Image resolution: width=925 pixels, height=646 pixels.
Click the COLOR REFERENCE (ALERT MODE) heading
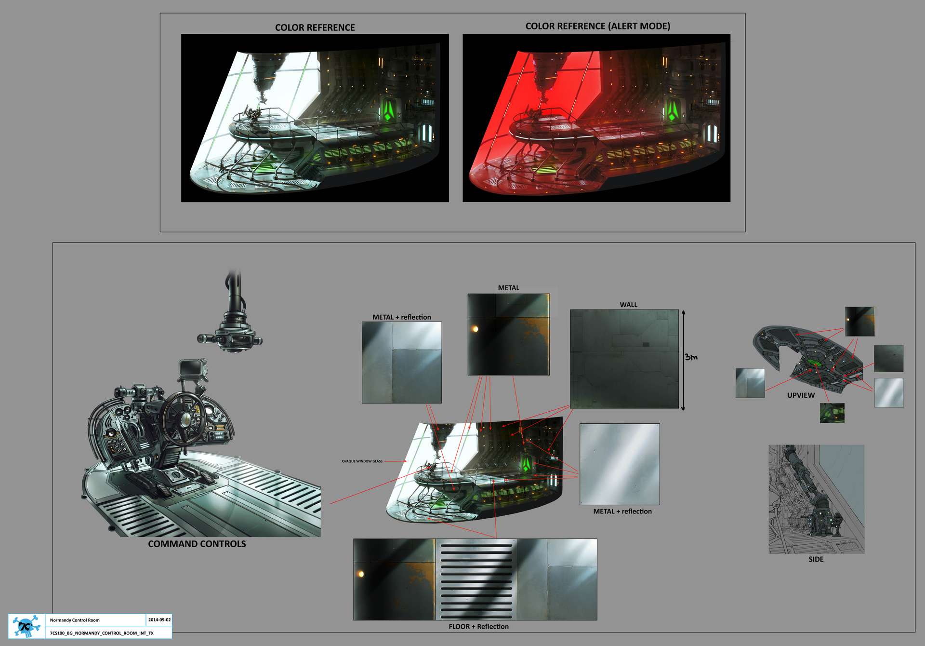click(x=597, y=26)
